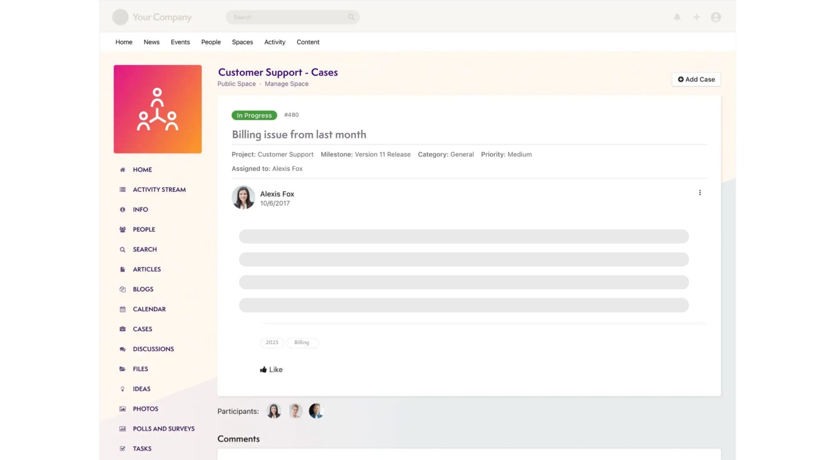
Task: Expand the Comments section below
Action: (238, 439)
